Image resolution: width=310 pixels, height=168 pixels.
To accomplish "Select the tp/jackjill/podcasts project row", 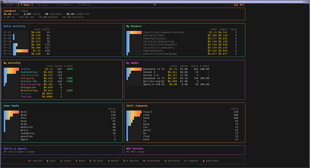I will point(182,48).
